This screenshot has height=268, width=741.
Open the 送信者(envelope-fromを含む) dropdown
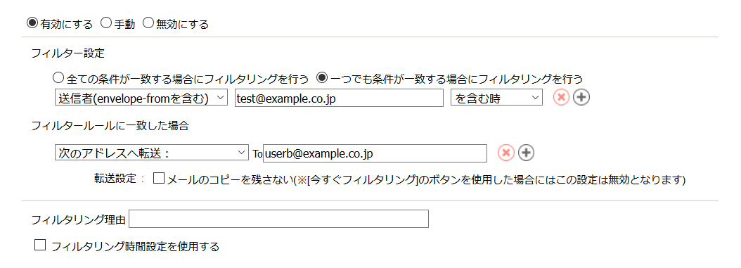141,98
